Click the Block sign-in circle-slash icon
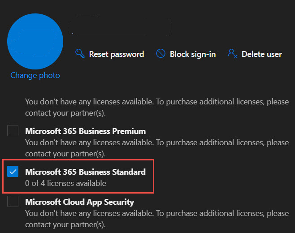 coord(161,54)
